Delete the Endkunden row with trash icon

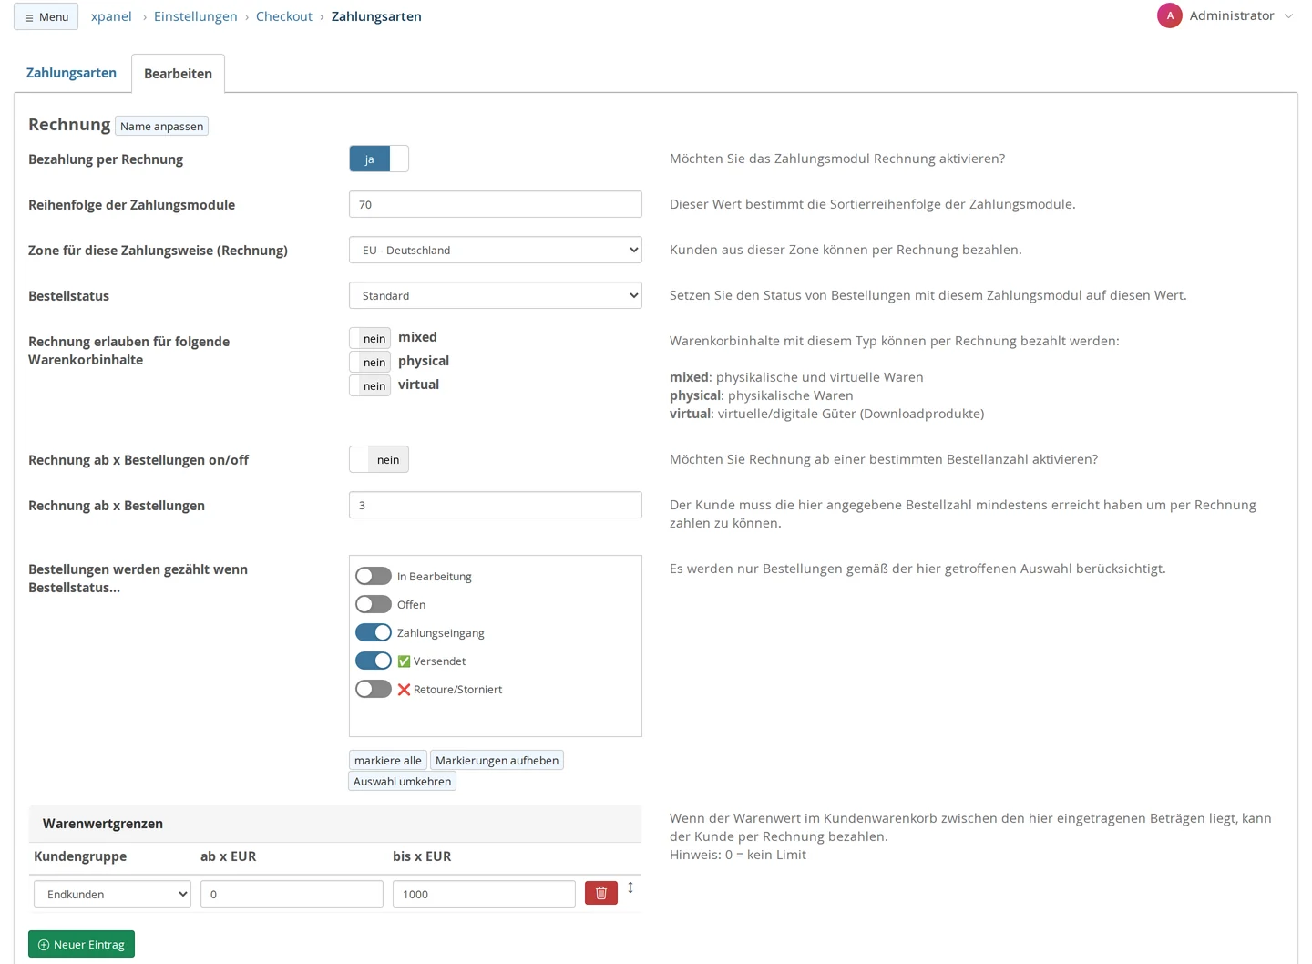click(x=601, y=893)
